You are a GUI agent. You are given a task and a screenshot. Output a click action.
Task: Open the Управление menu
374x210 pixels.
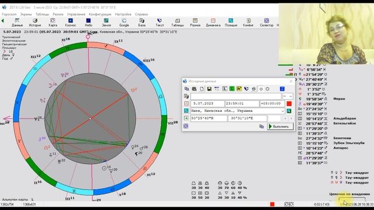76,14
